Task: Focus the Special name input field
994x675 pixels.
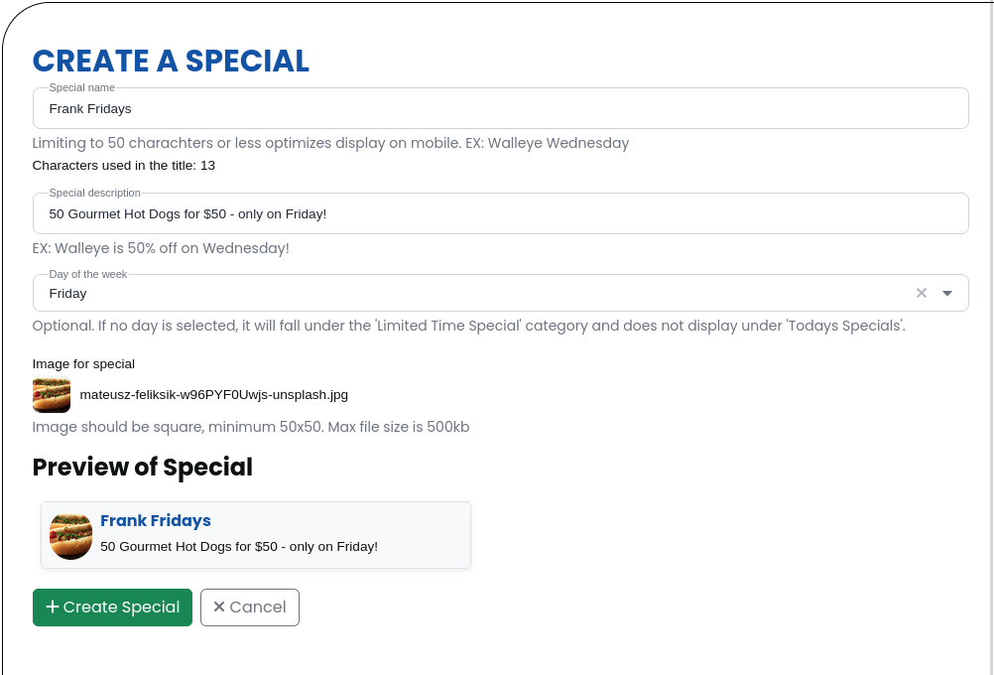Action: click(500, 108)
